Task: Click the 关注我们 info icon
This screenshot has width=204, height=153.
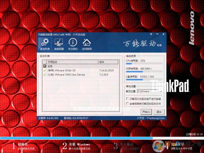Action: (73, 44)
